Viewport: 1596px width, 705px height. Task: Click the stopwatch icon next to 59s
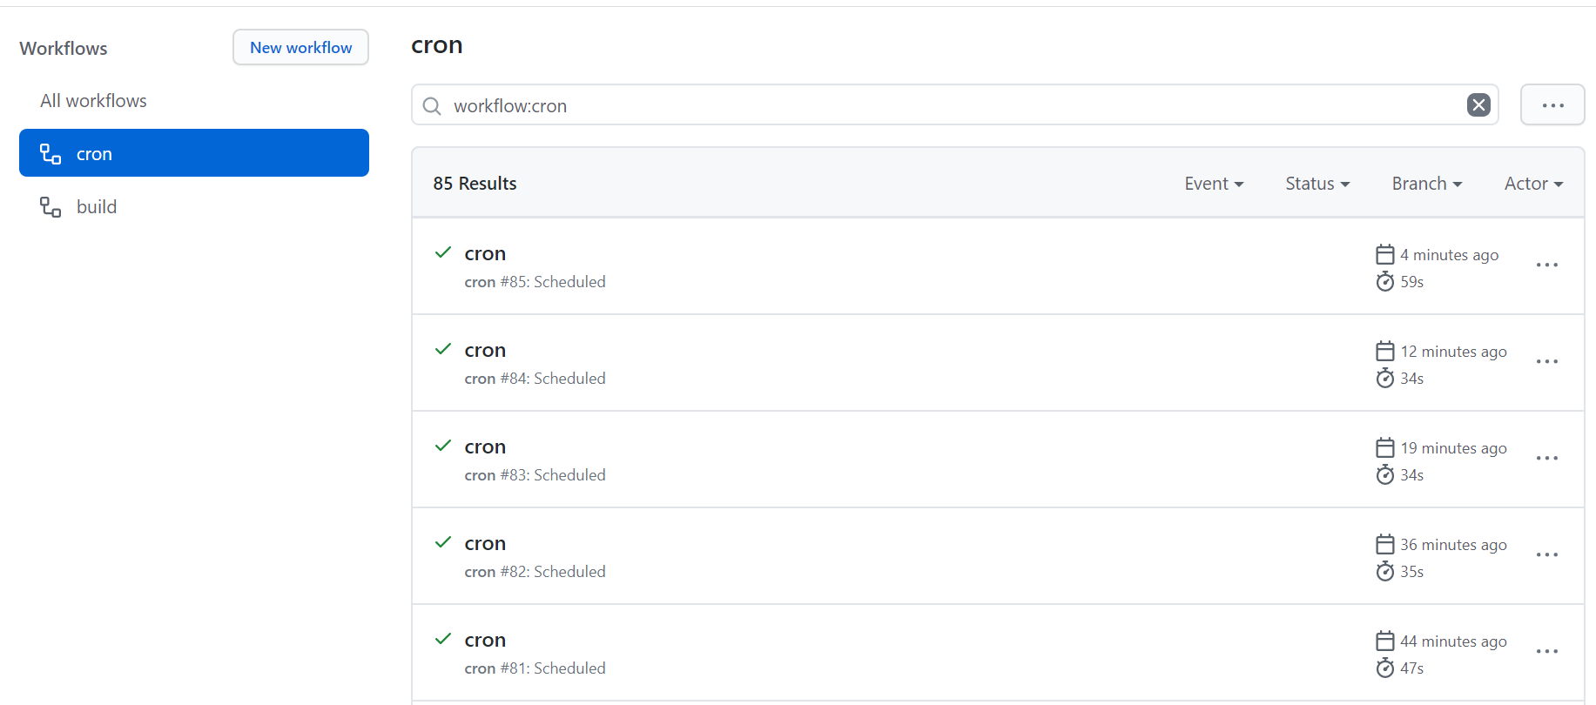click(x=1384, y=282)
